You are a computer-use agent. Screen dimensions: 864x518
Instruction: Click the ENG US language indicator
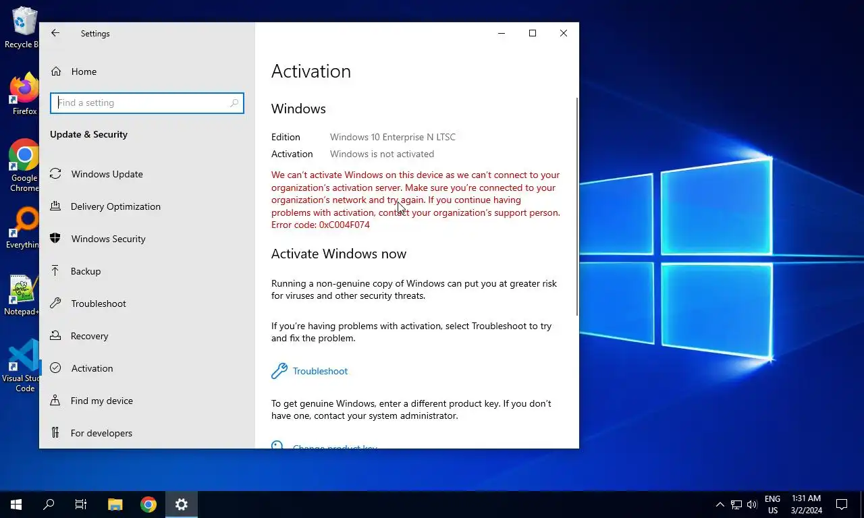[x=772, y=505]
